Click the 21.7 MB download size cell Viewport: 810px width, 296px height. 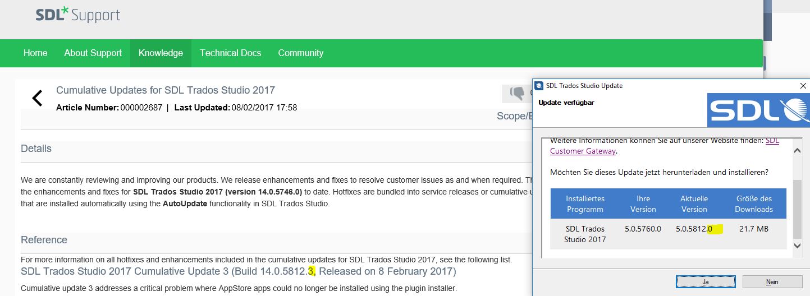(x=754, y=229)
